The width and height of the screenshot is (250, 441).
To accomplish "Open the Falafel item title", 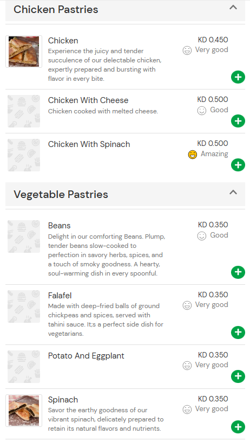I will click(60, 296).
